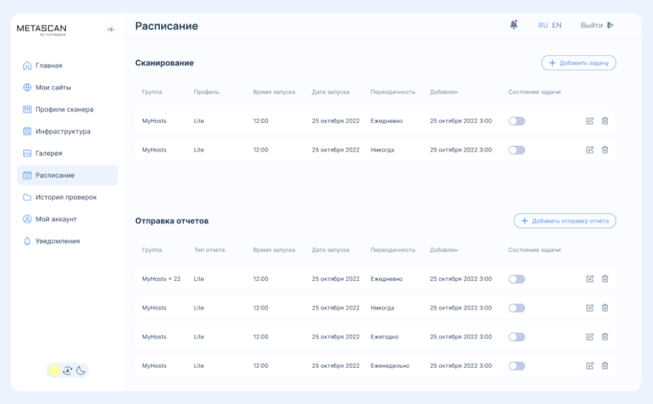The height and width of the screenshot is (404, 653).
Task: Toggle the Еженедельно report task state
Action: pyautogui.click(x=517, y=366)
